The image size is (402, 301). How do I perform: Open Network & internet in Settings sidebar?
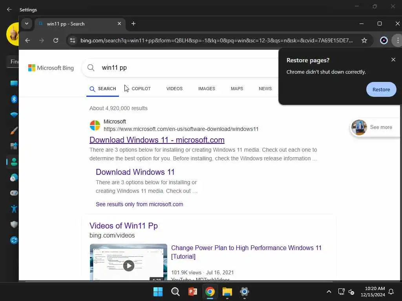click(x=14, y=115)
